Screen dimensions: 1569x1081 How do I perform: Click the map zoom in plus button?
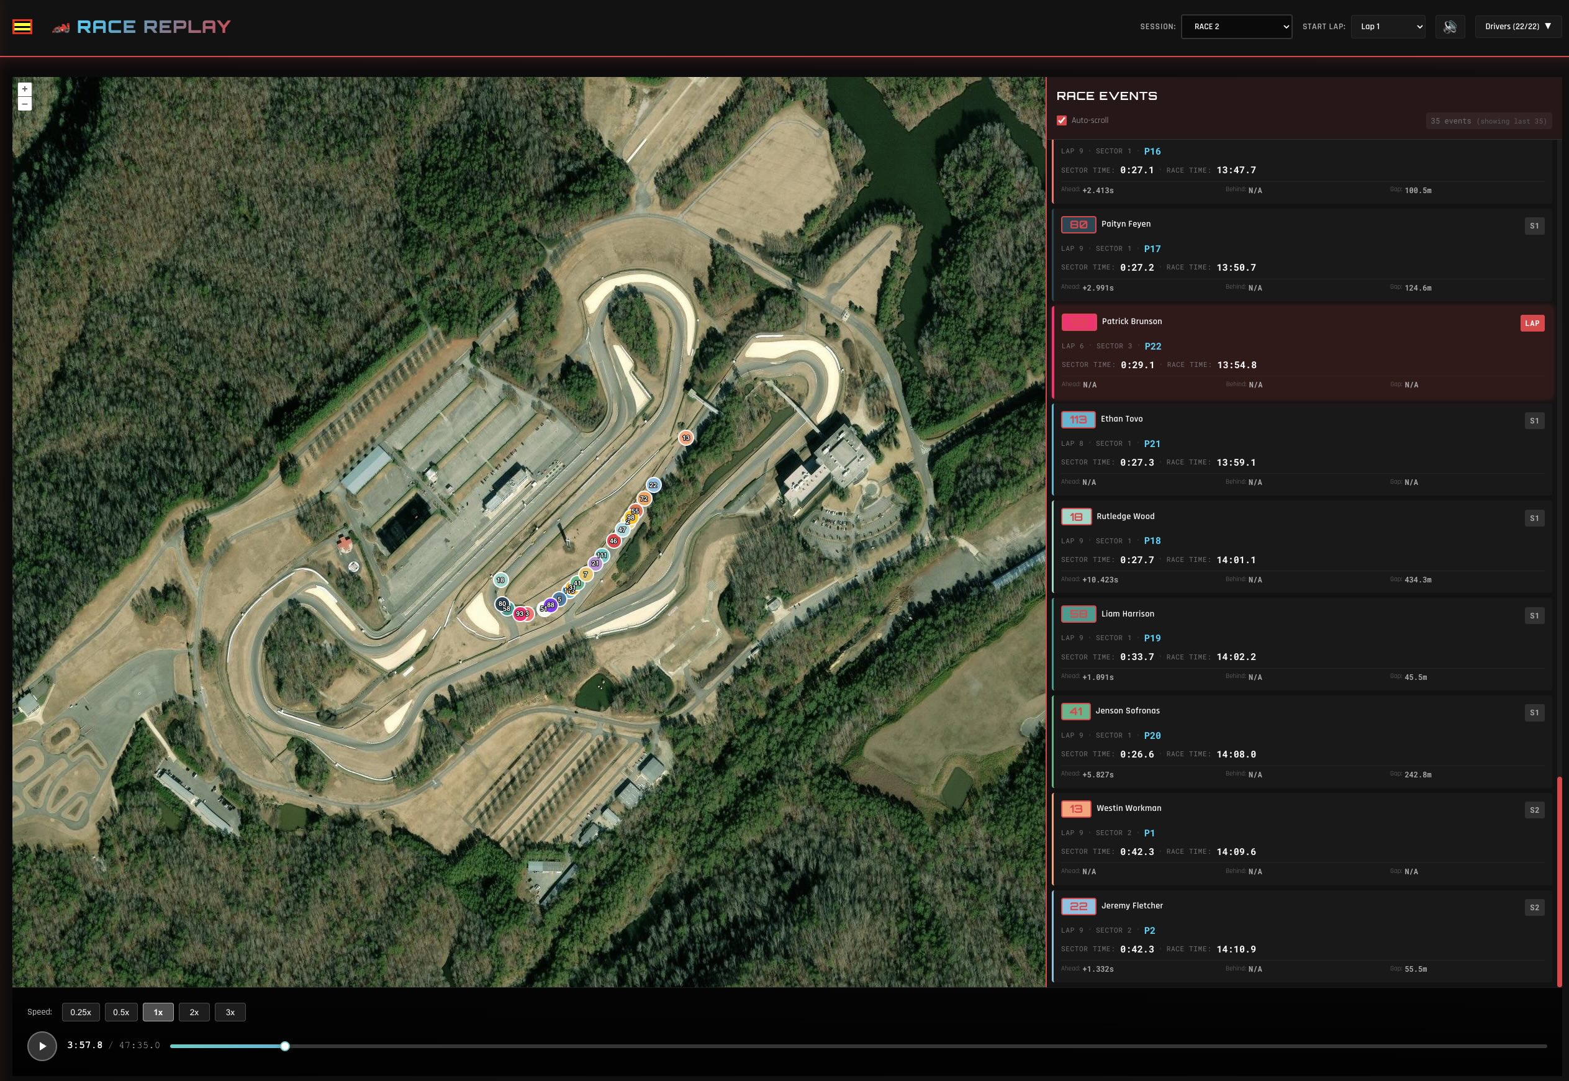click(25, 89)
